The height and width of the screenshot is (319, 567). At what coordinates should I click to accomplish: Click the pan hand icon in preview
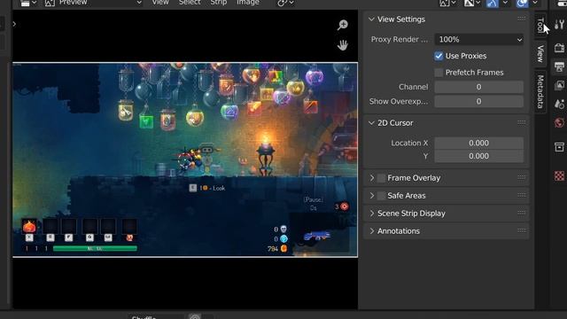(x=343, y=45)
